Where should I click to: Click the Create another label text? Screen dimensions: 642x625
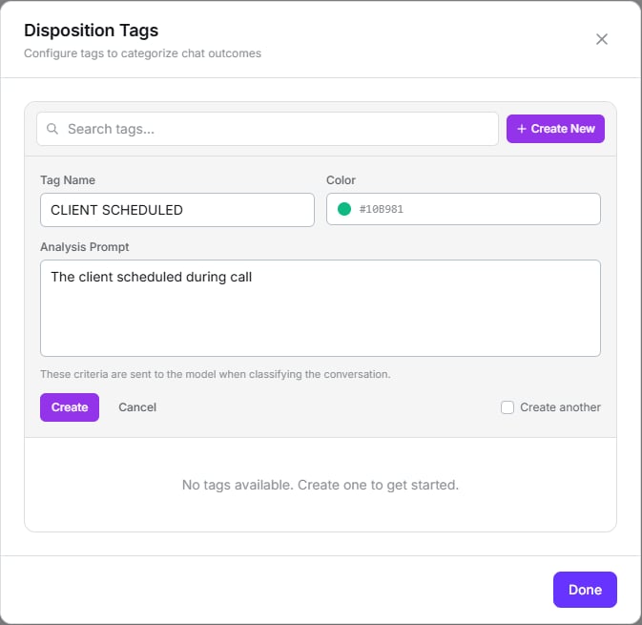[x=560, y=407]
